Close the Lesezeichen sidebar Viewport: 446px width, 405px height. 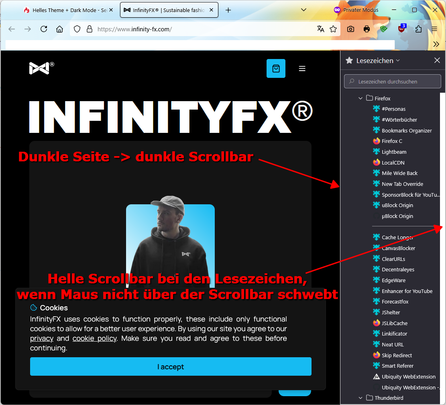tap(437, 60)
